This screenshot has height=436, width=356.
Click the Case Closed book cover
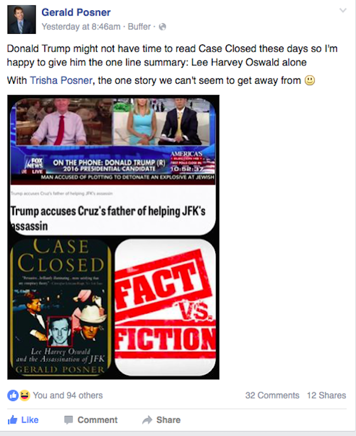click(61, 307)
